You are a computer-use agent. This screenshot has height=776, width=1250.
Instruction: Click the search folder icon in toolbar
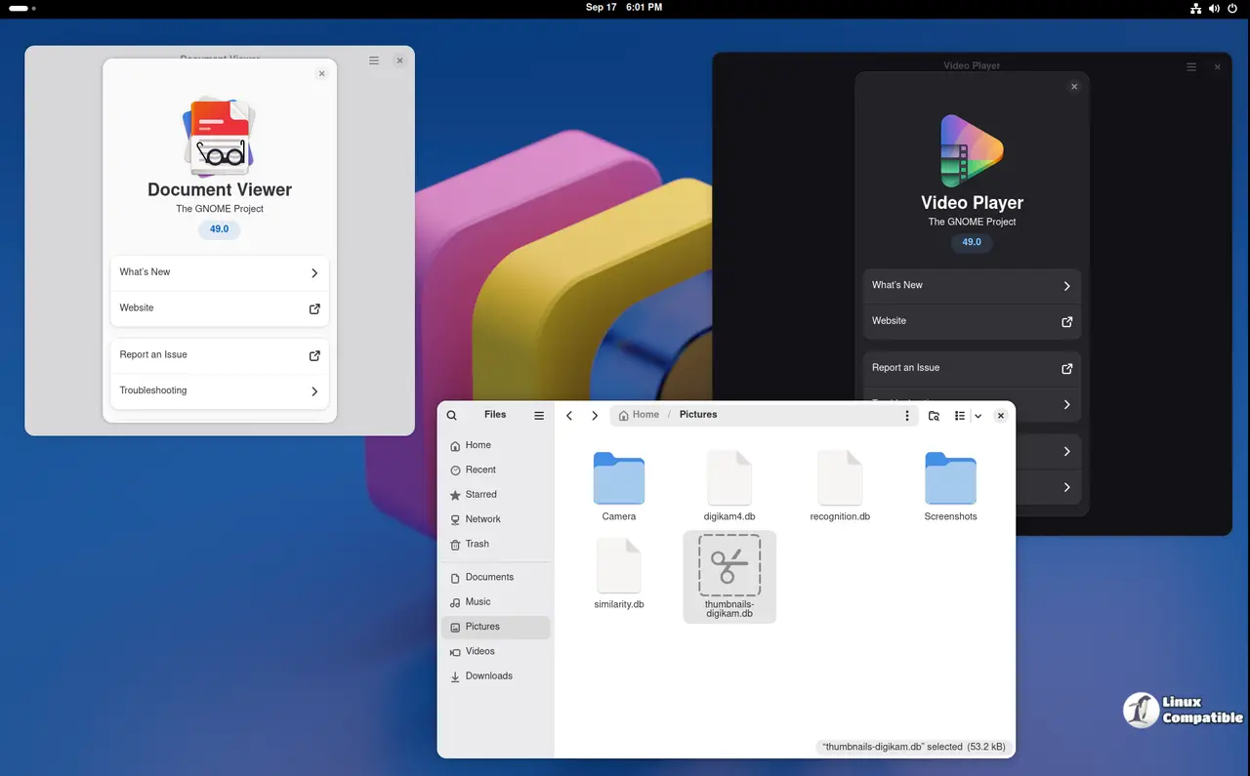click(x=934, y=416)
